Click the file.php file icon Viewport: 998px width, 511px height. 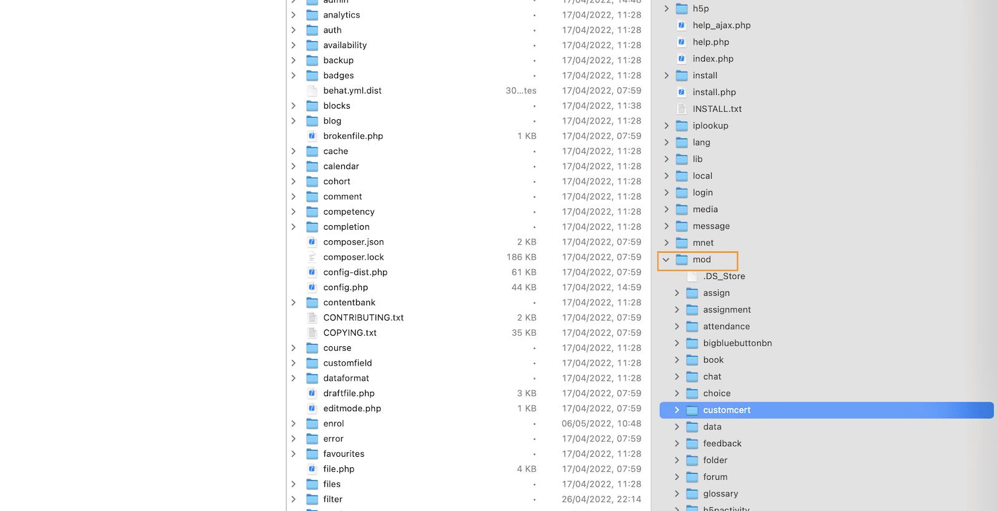pyautogui.click(x=312, y=469)
